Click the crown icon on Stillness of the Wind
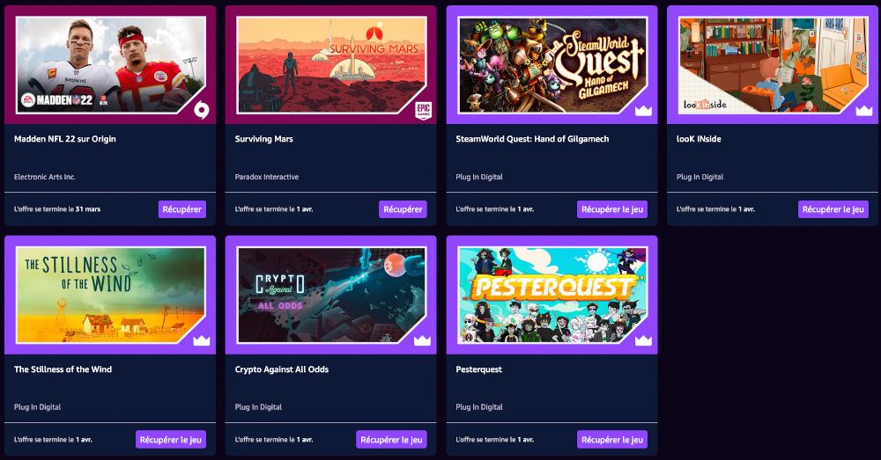This screenshot has width=881, height=460. [x=202, y=341]
